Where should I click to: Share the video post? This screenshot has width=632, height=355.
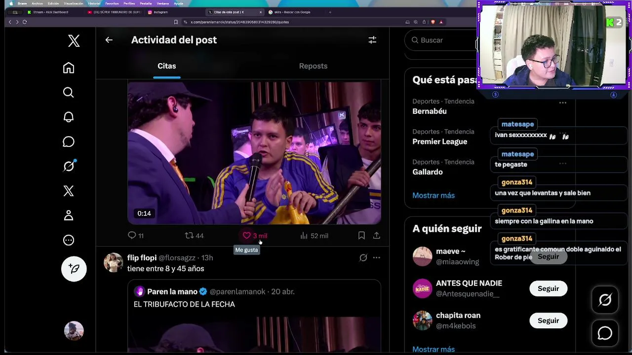(x=377, y=236)
